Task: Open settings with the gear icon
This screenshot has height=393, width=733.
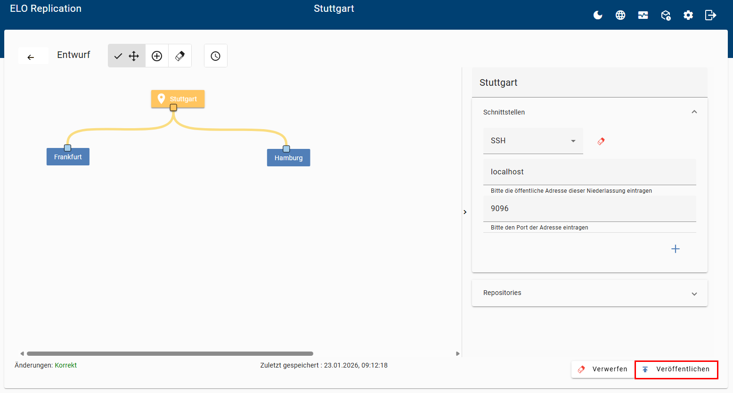Action: click(x=688, y=15)
